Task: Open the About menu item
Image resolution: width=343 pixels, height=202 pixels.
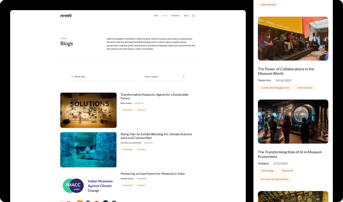Action: tap(186, 16)
